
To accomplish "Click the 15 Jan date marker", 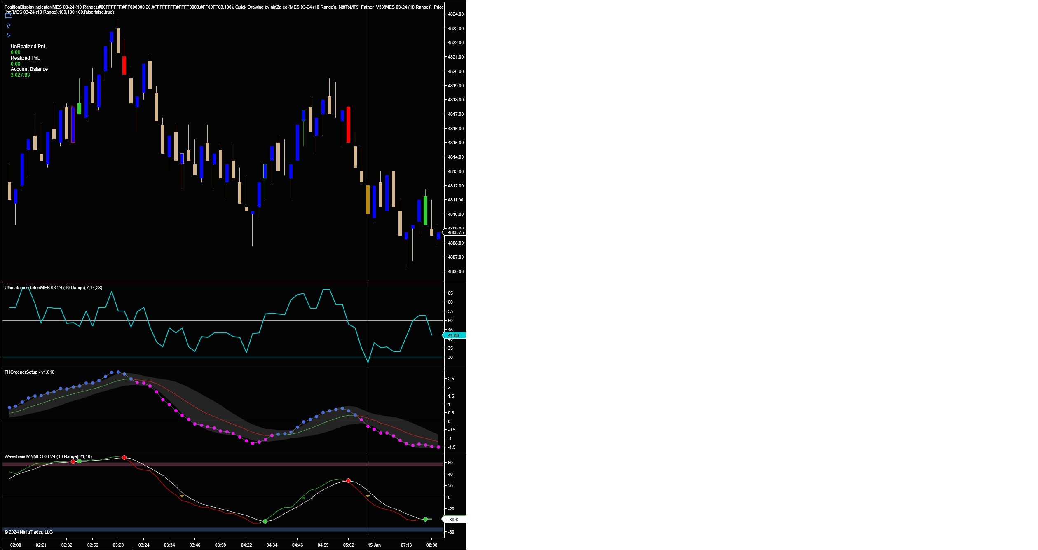I will pos(374,545).
